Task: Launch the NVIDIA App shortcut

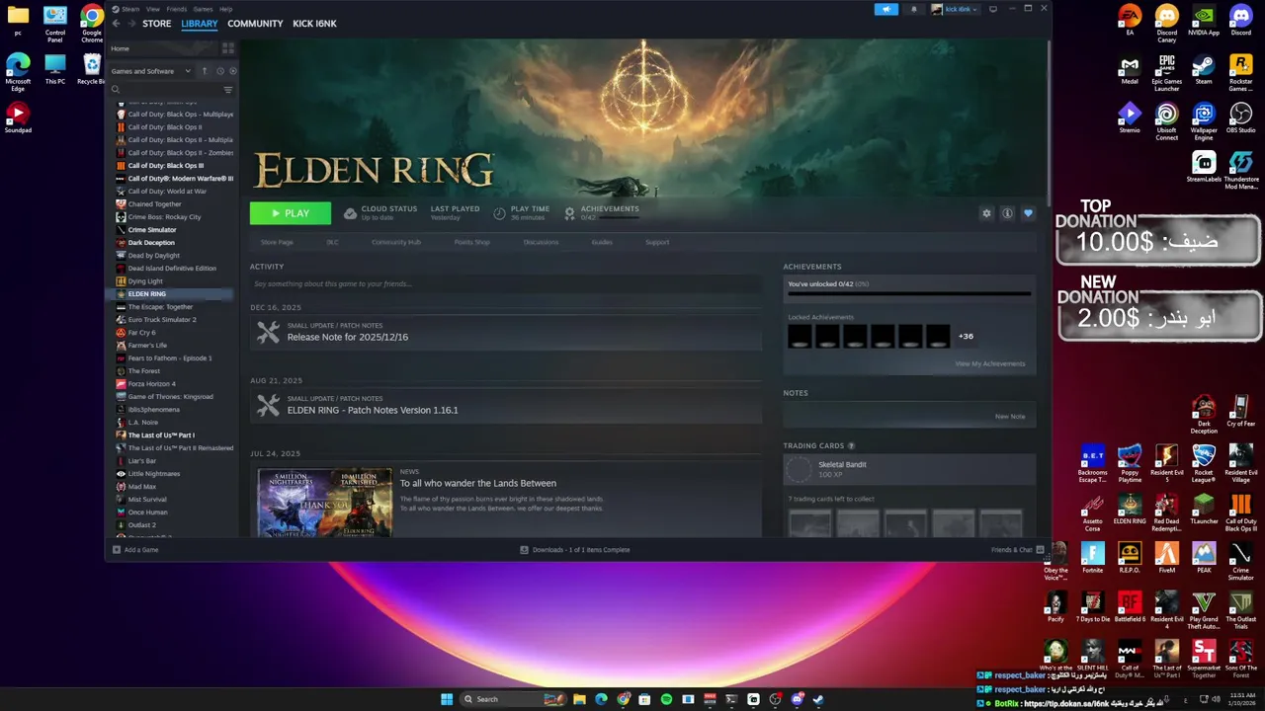Action: click(1204, 20)
